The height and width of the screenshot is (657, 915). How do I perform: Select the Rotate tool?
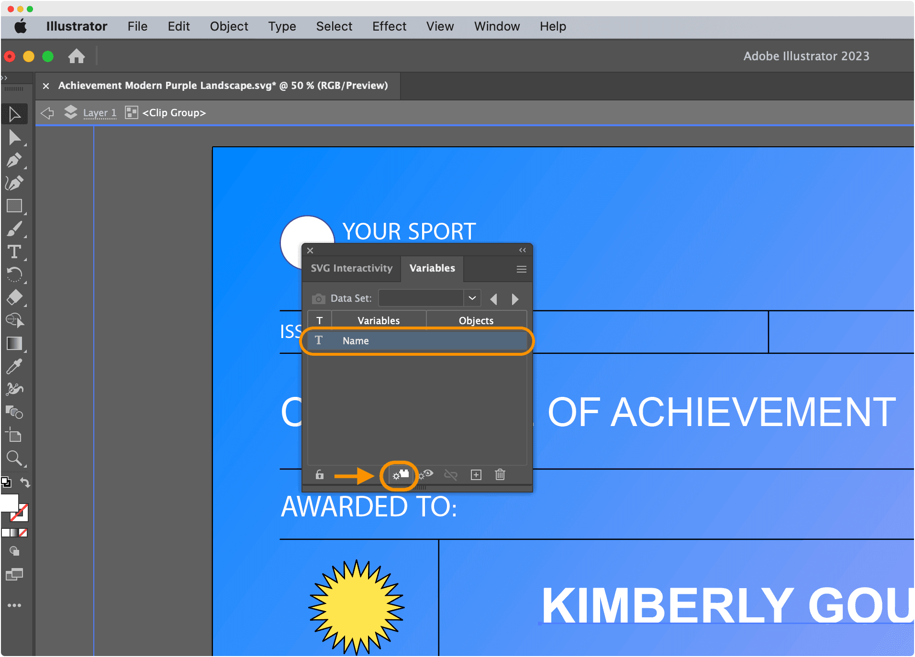point(14,274)
